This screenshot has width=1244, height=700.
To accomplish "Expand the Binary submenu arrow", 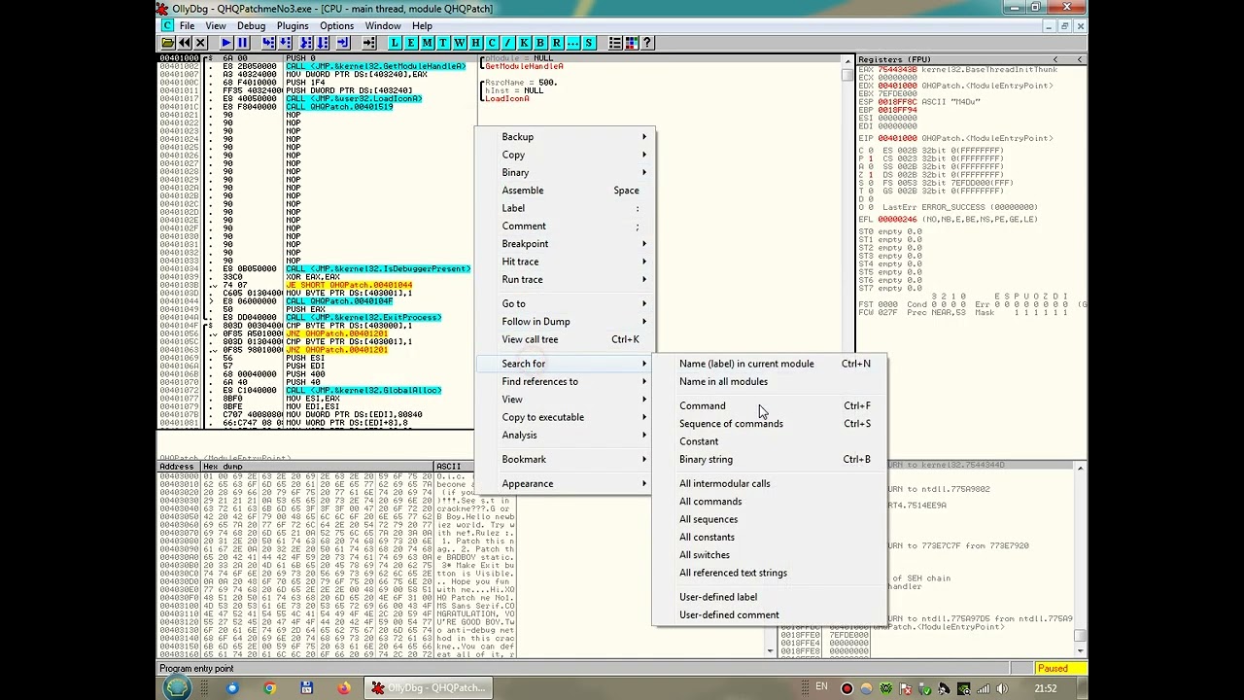I will click(643, 173).
